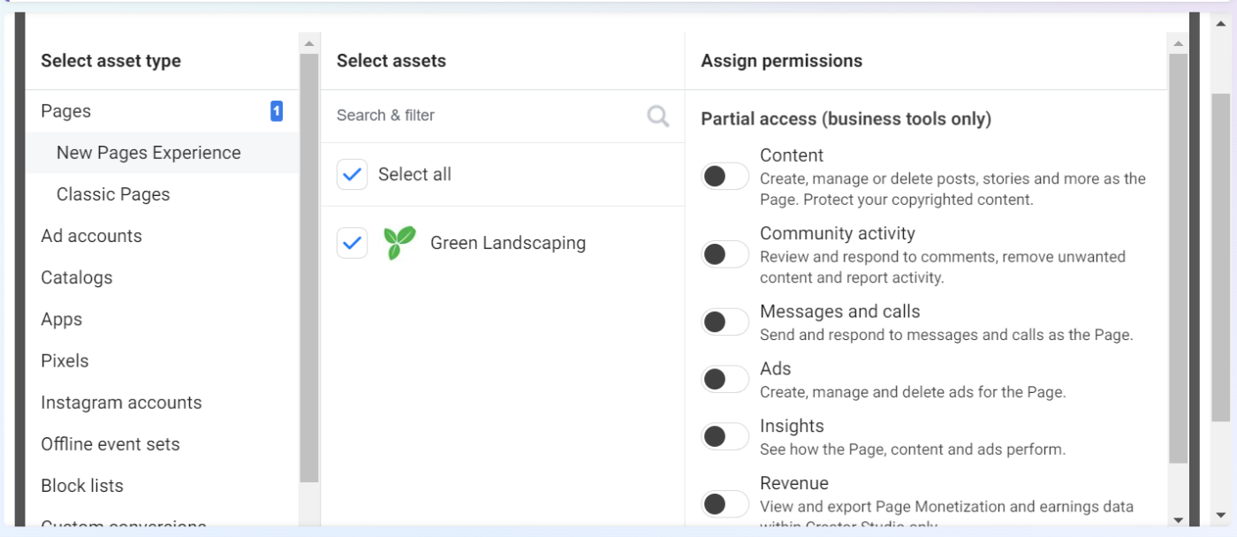Click the Green Landscaping leaf logo
The height and width of the screenshot is (537, 1237).
pos(399,243)
